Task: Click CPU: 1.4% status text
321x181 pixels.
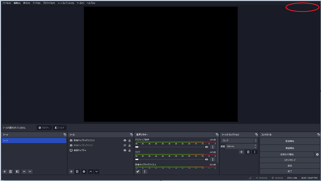Action: [292, 178]
